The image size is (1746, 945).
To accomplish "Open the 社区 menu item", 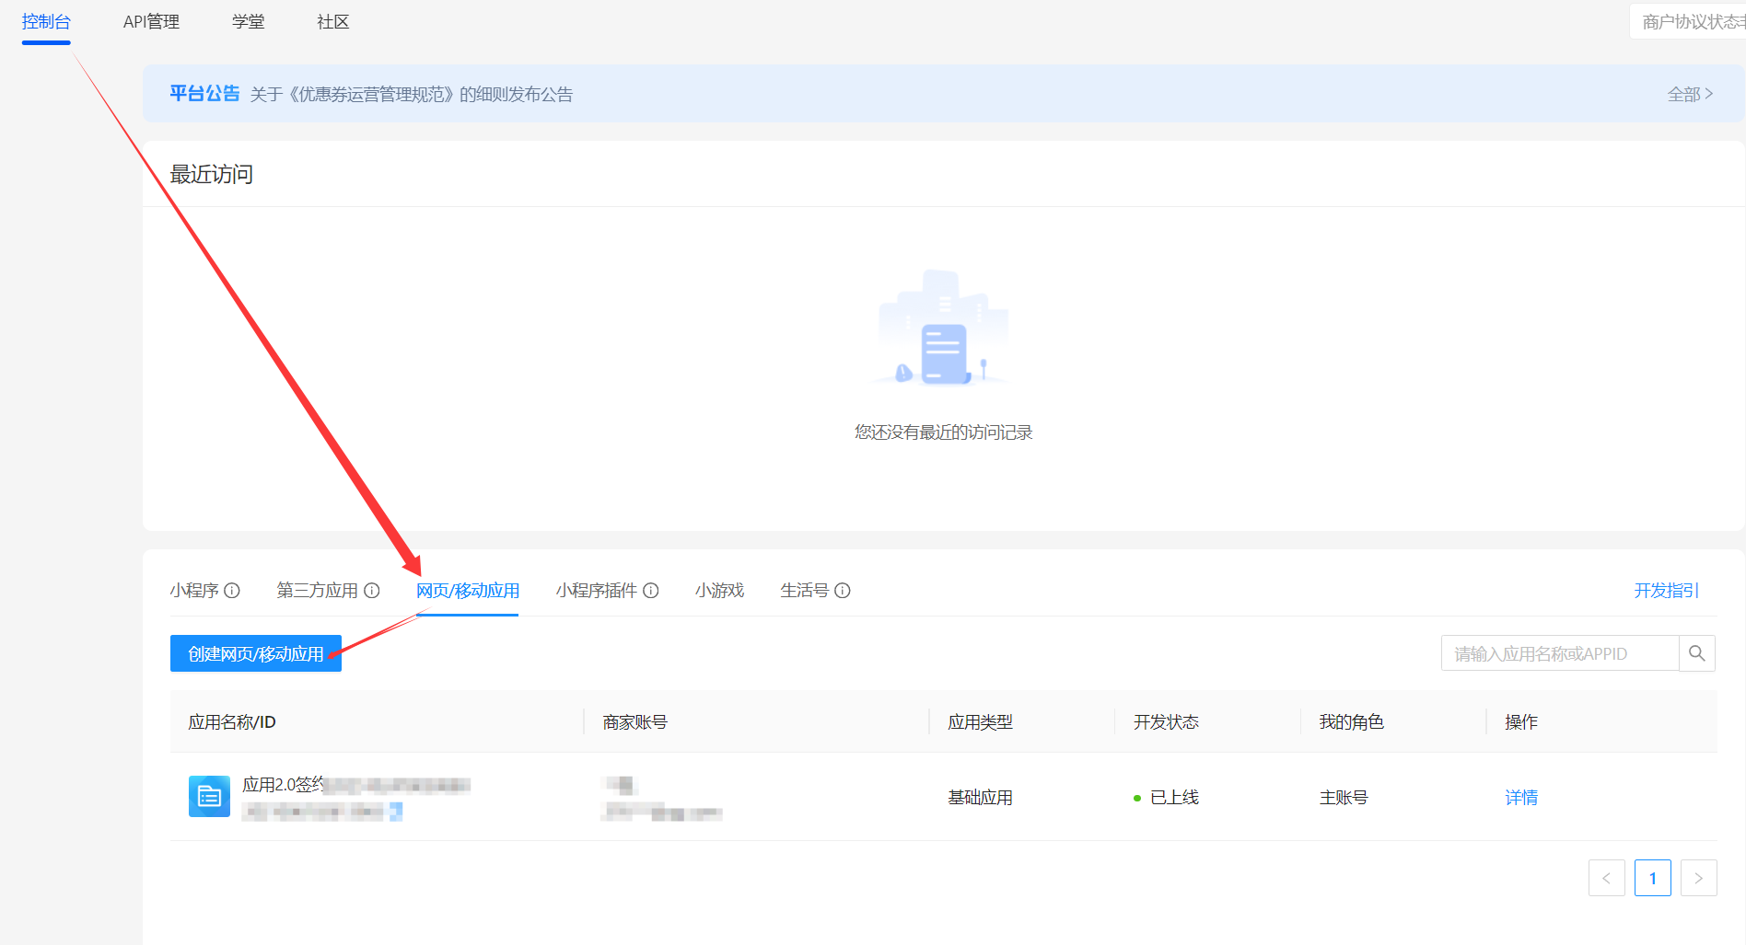I will coord(332,21).
